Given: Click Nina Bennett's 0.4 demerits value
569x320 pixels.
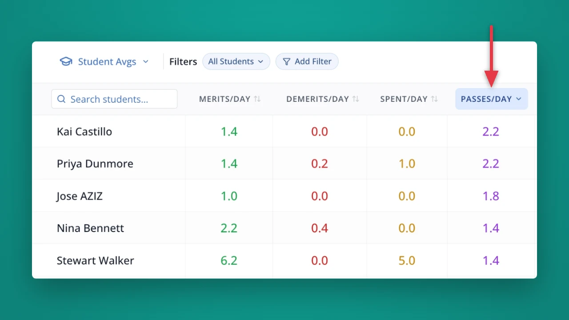Looking at the screenshot, I should point(320,228).
